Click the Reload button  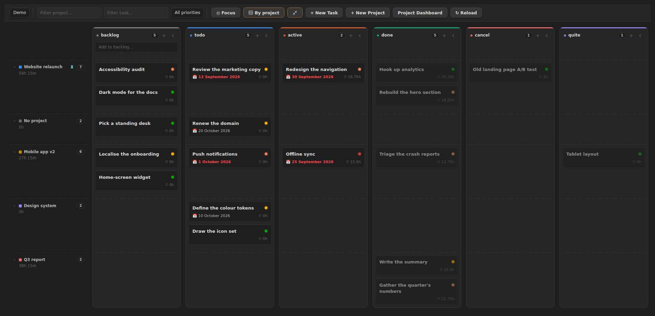(466, 13)
